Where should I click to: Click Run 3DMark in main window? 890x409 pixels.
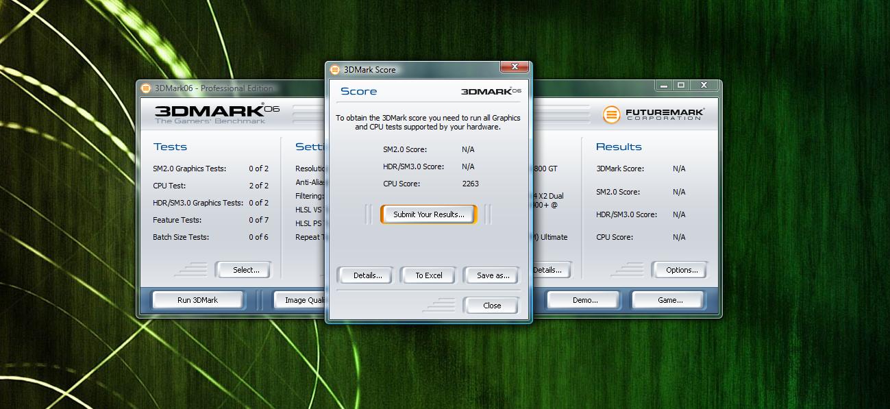[x=197, y=300]
